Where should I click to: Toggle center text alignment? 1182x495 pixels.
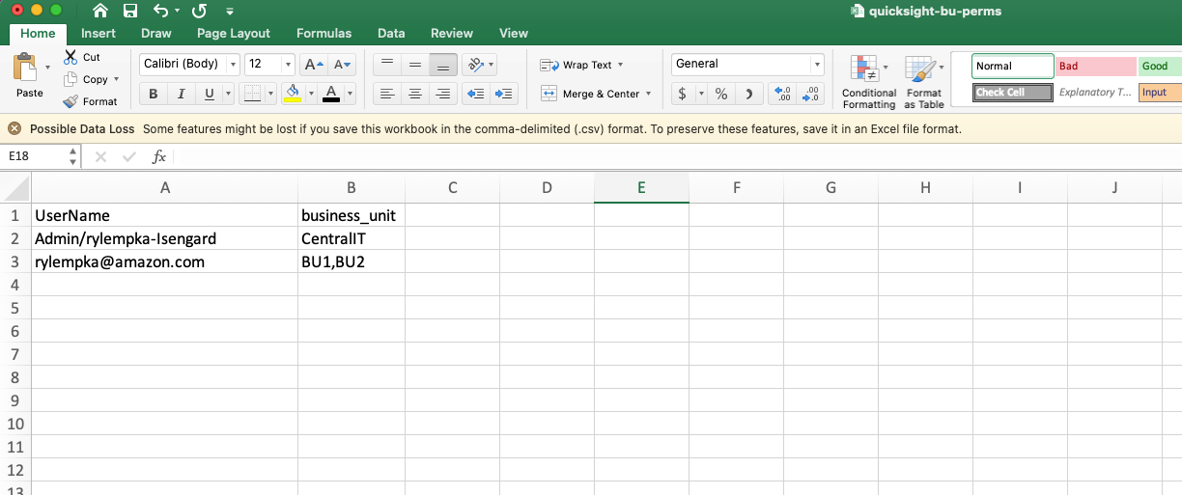(415, 94)
